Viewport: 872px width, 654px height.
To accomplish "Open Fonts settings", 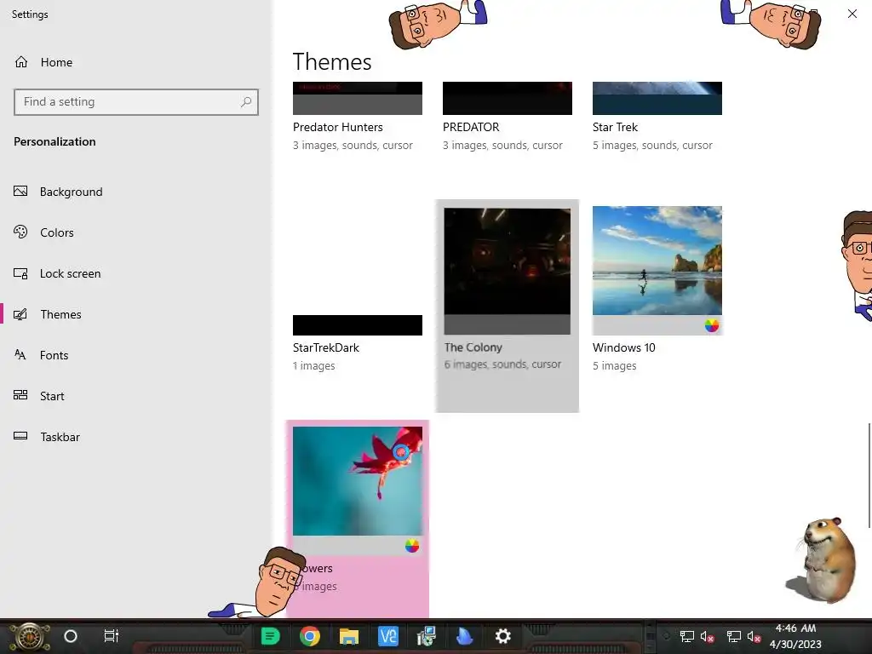I will tap(54, 355).
